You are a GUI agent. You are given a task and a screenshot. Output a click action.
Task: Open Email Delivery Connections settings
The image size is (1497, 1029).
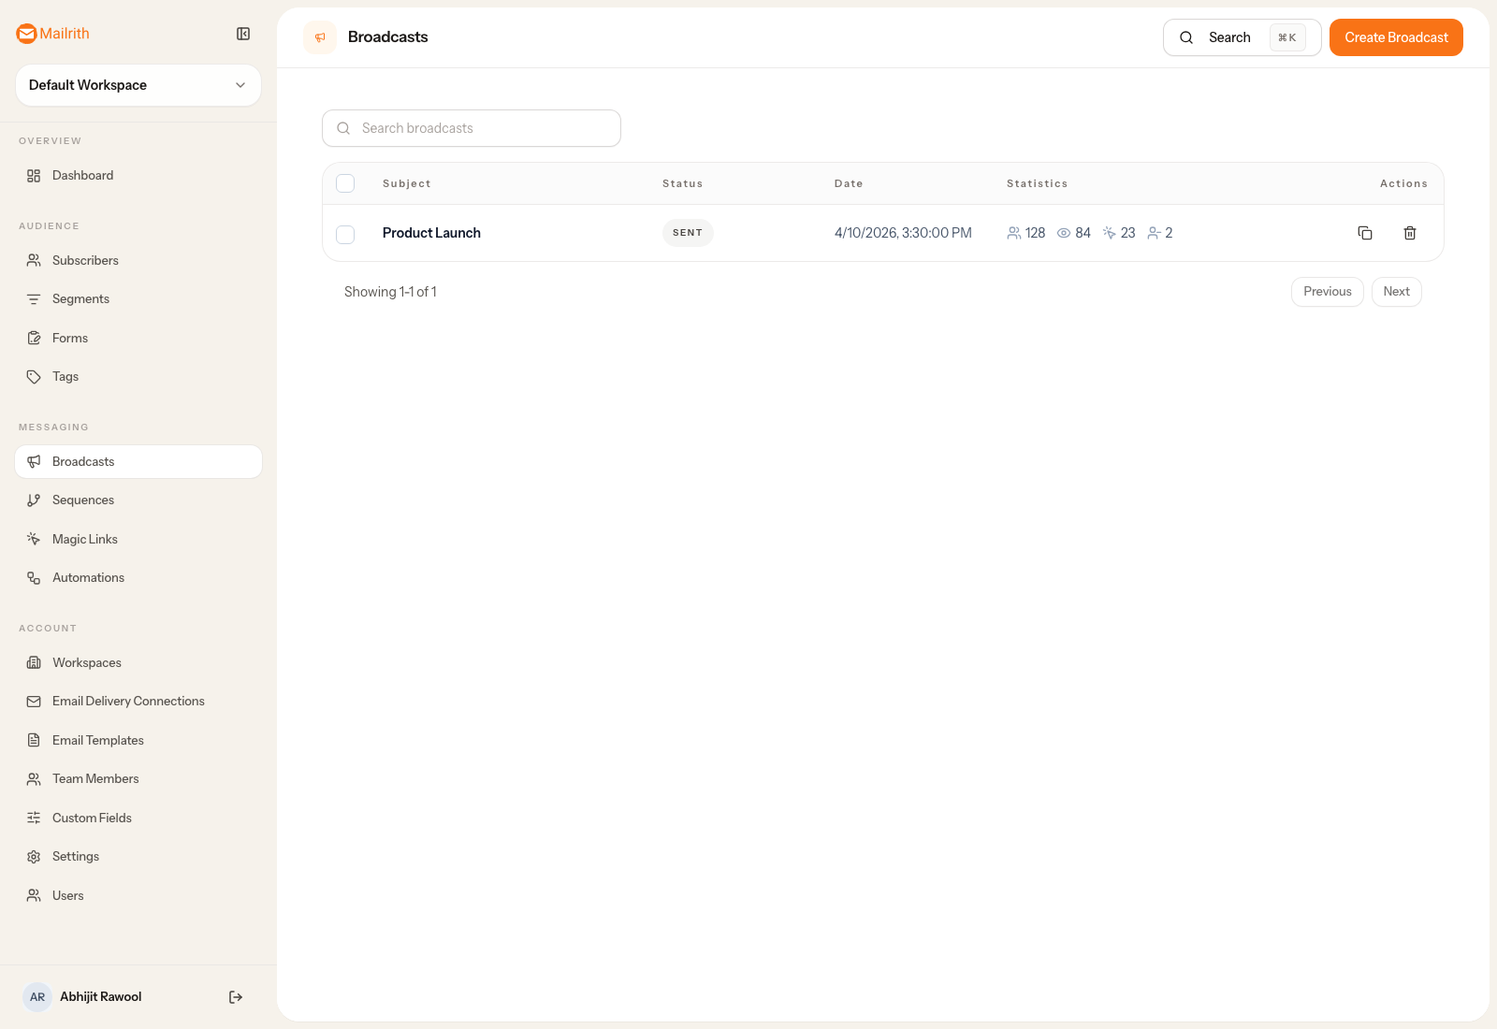pos(128,701)
